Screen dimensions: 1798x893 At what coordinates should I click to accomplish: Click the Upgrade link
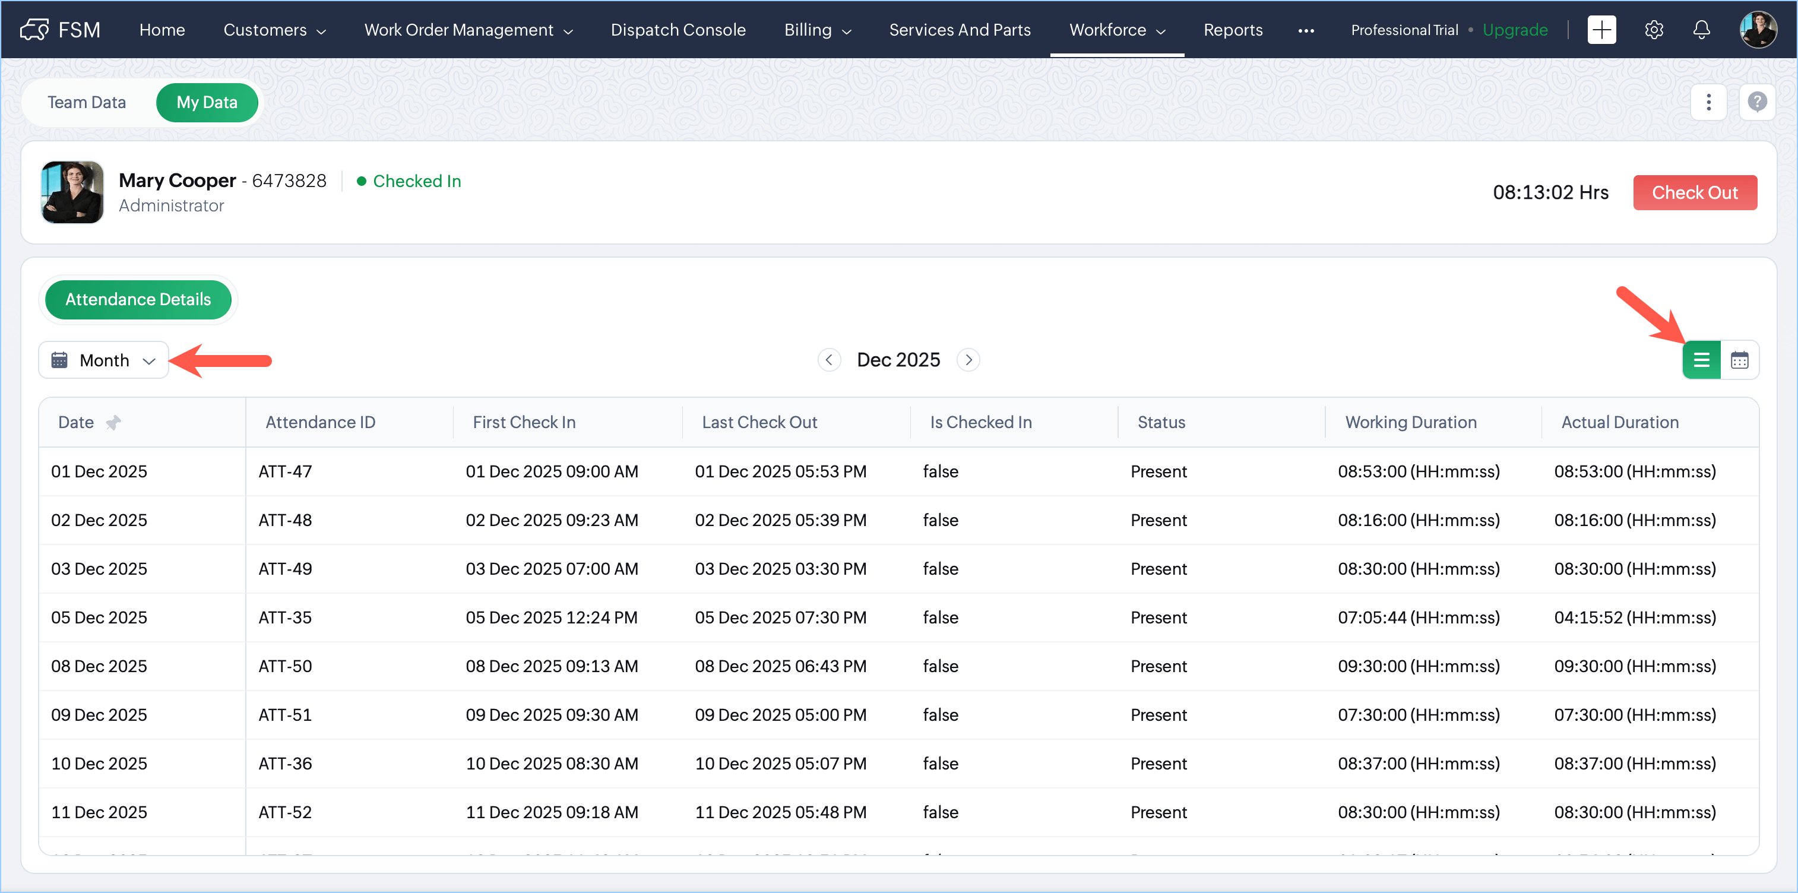1515,29
